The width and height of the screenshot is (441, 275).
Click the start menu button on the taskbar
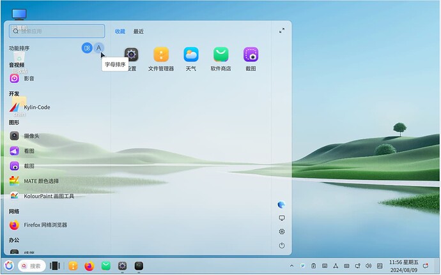pos(9,265)
